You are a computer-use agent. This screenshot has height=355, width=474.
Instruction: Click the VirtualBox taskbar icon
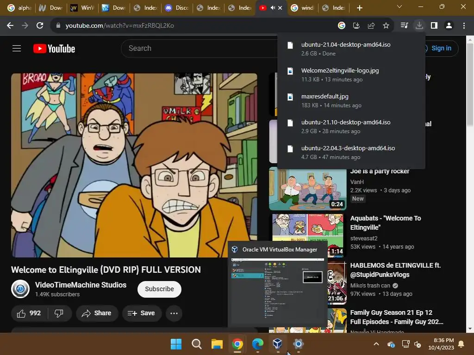(278, 344)
